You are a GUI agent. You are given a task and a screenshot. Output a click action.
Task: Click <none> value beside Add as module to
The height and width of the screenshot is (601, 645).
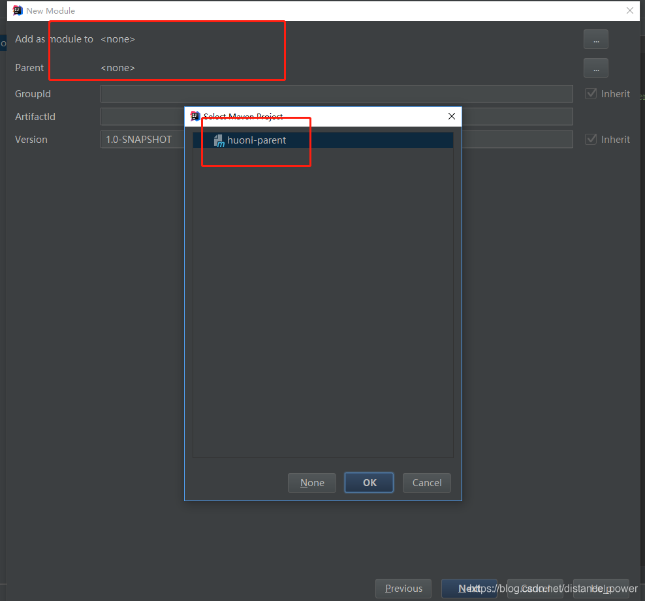point(118,39)
